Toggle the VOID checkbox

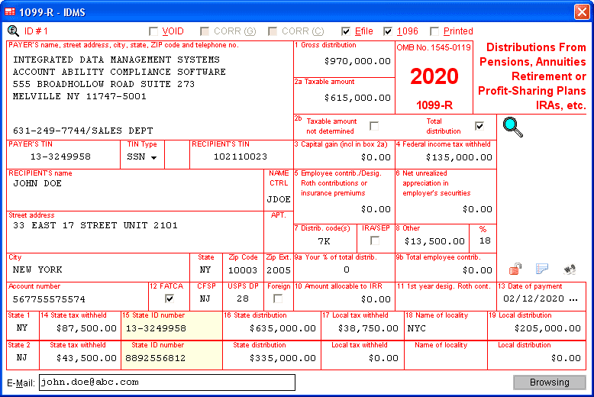point(153,31)
